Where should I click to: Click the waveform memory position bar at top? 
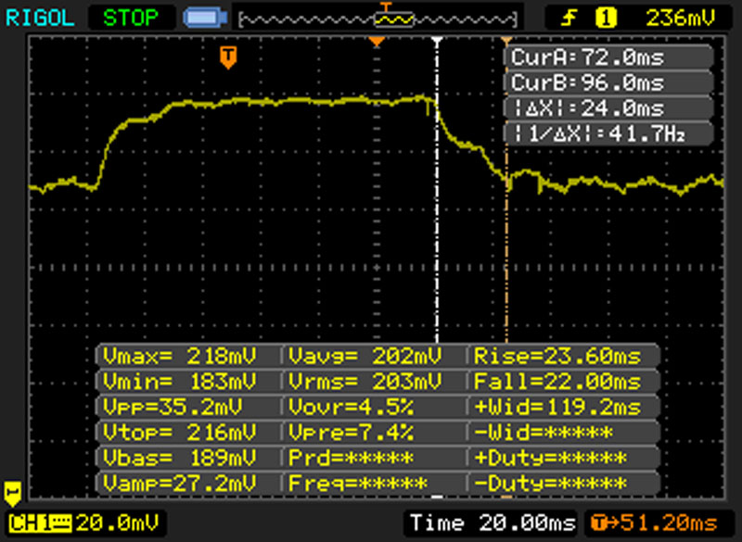(x=377, y=17)
